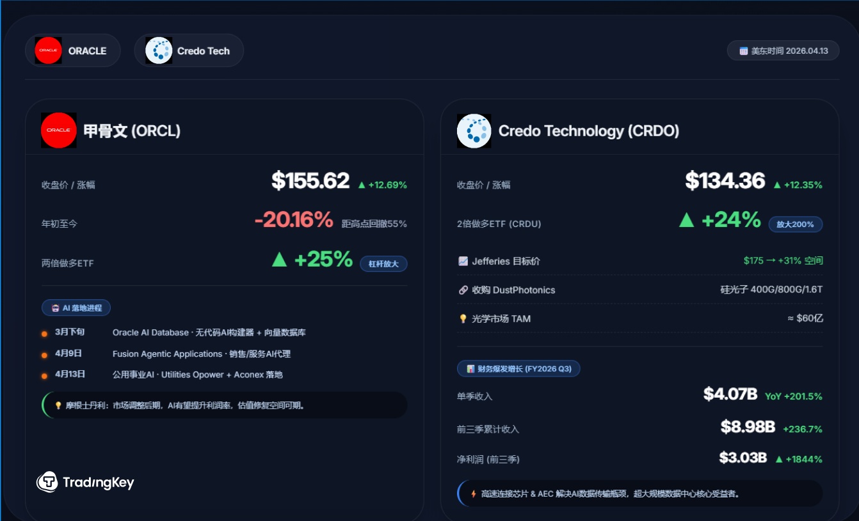This screenshot has width=859, height=521.
Task: Select the Credo Tech tab chip
Action: click(x=189, y=51)
